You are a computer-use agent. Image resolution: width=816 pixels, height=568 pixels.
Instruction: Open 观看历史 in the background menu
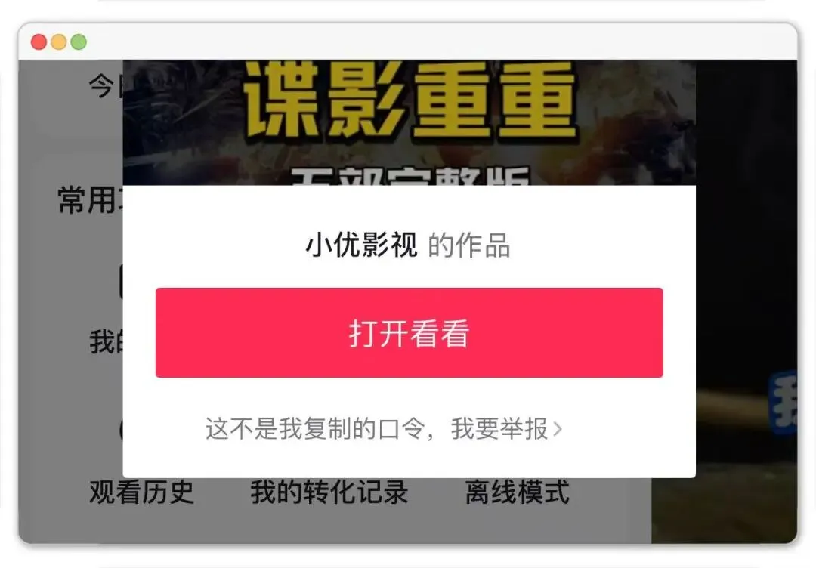pos(141,492)
